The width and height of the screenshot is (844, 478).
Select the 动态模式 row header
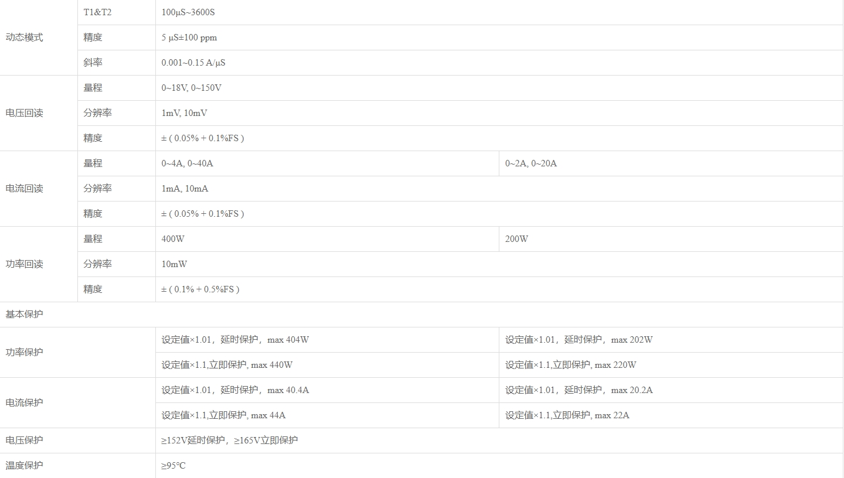[39, 37]
